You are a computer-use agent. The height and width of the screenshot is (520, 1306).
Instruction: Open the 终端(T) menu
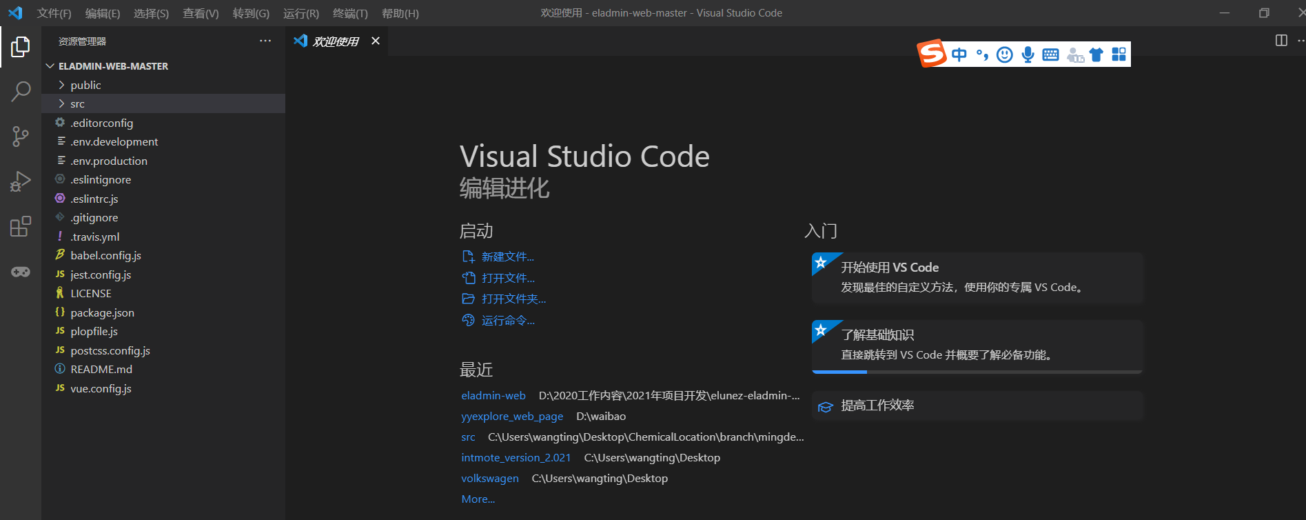coord(350,13)
